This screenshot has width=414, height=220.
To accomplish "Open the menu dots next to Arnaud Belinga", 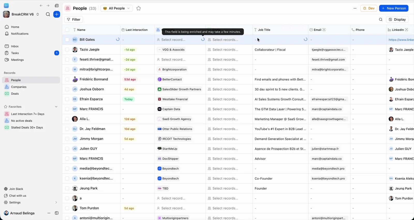I will tap(49, 213).
